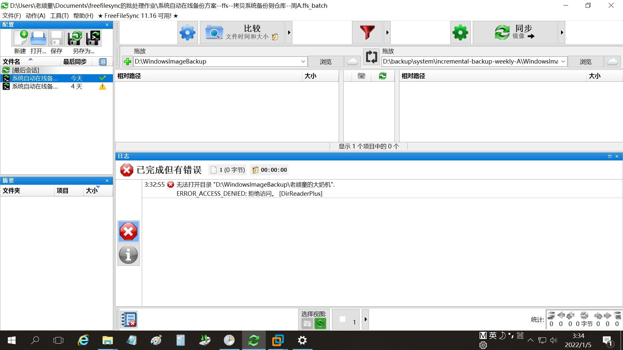623x350 pixels.
Task: Expand sync variant dropdown arrow
Action: pos(562,32)
